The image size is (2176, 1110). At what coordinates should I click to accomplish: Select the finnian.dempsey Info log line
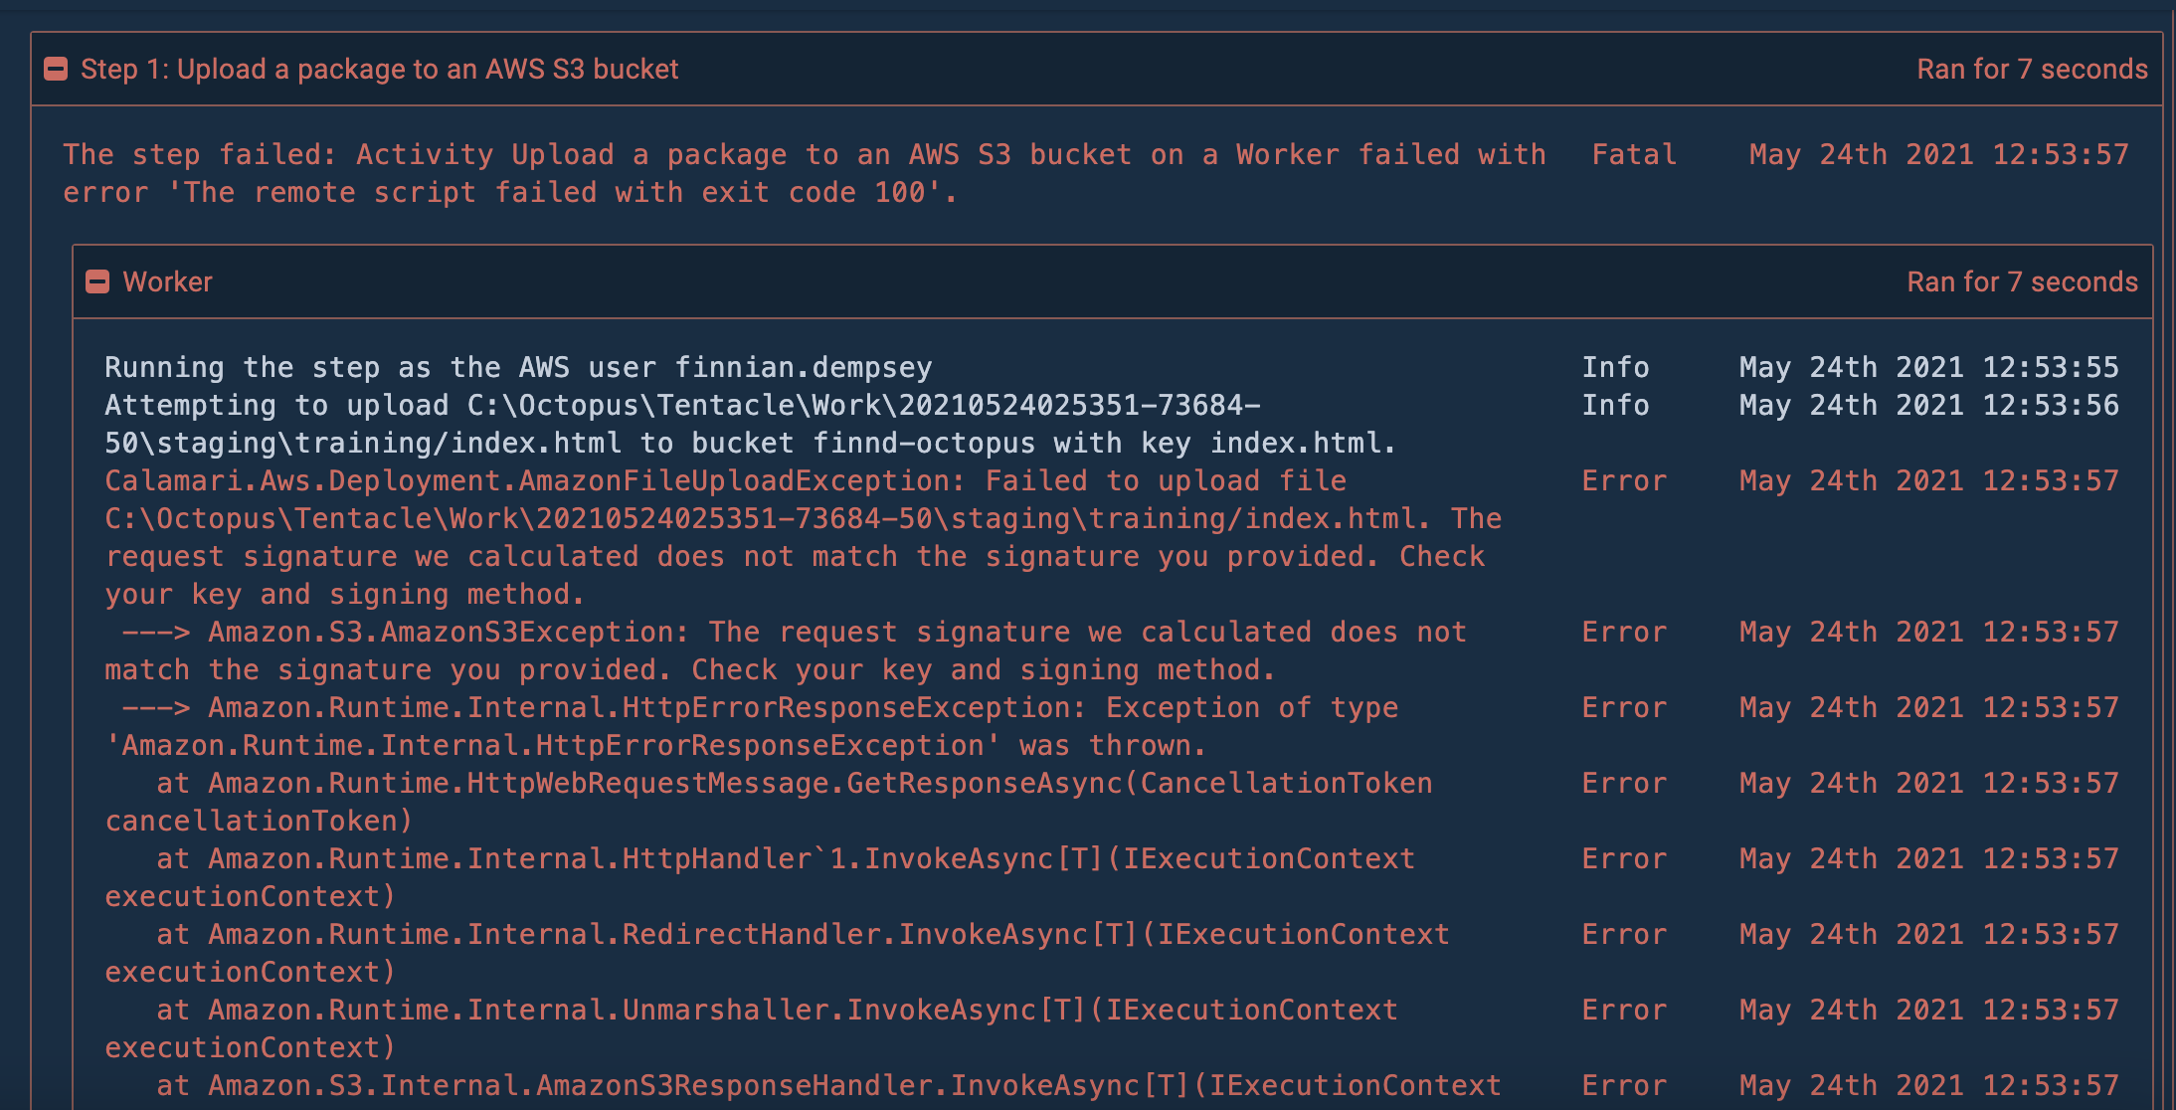(518, 367)
